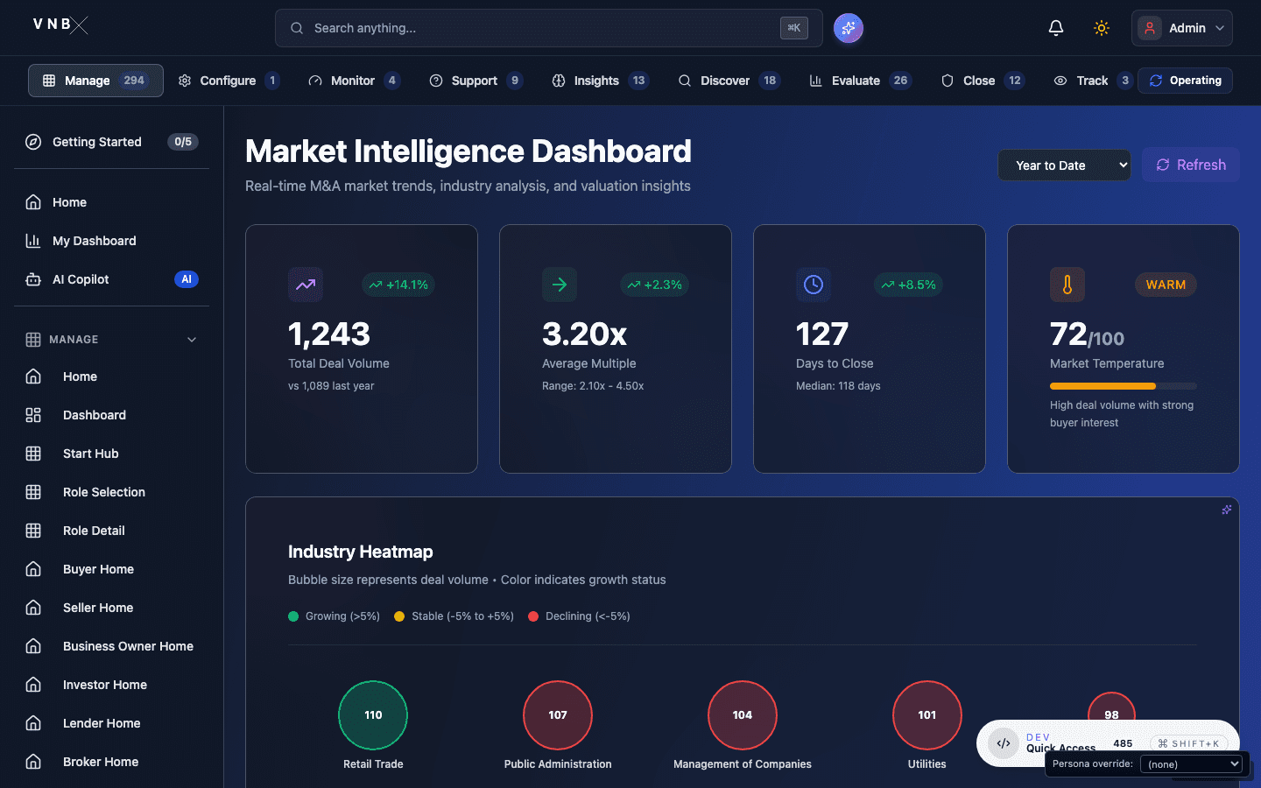1261x788 pixels.
Task: Click the Retail Trade bubble in the heatmap
Action: pyautogui.click(x=373, y=715)
